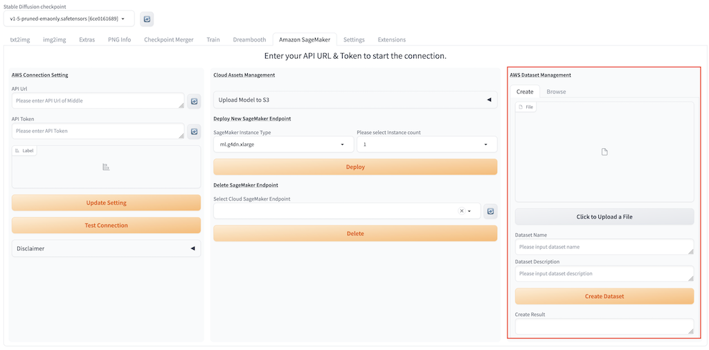This screenshot has width=709, height=350.
Task: Expand the Upload Model to S3 section
Action: pyautogui.click(x=354, y=100)
